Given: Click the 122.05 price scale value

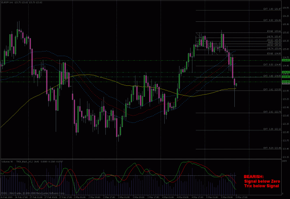Looking at the screenshot, I should [286, 132].
